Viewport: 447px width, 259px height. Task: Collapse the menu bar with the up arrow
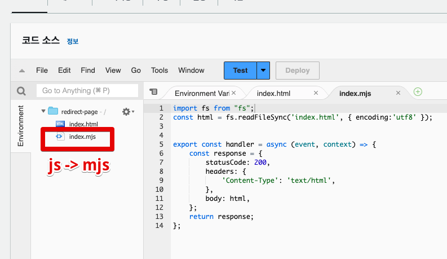(x=22, y=71)
